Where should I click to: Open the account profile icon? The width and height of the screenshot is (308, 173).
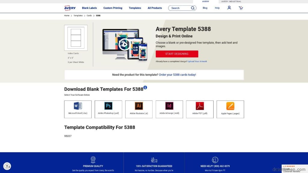point(229,8)
